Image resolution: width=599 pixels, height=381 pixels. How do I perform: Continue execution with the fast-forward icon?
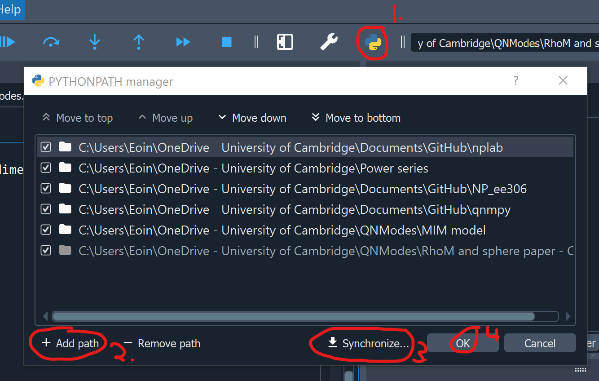183,42
